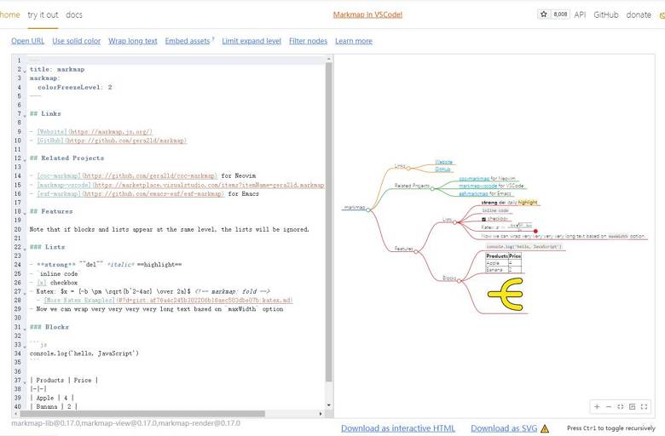Screen dimensions: 665x436
Task: Zoom in with the plus toolbar icon
Action: coord(597,406)
